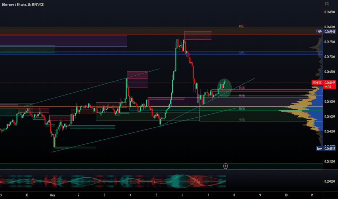Click the 0.000000 indicator scale value
Viewport: 338px width, 199px height.
[330, 181]
